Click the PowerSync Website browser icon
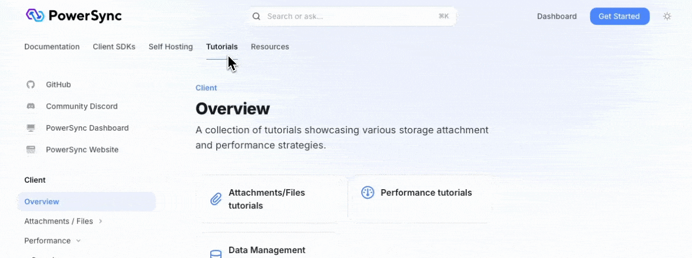Screen dimensions: 692x258 [x=31, y=149]
